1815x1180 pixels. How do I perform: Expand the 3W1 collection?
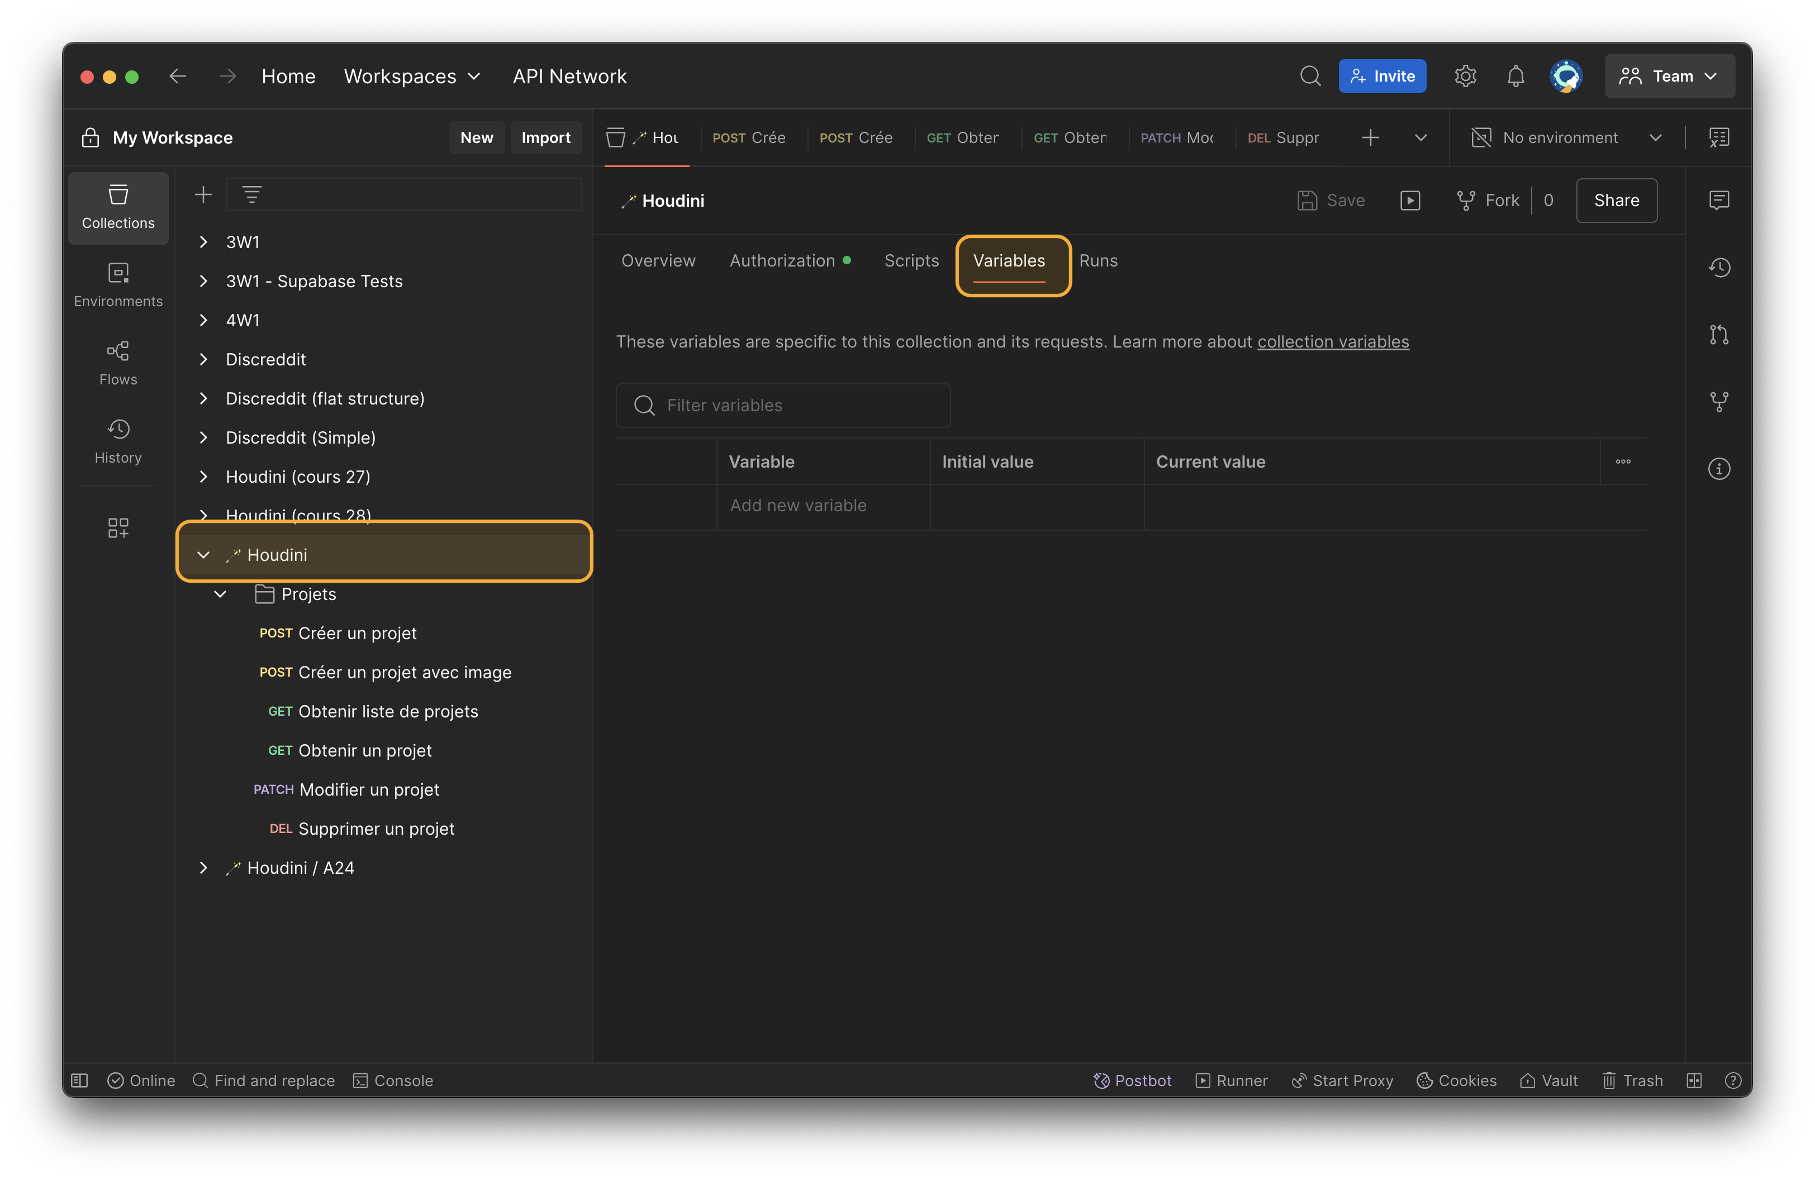coord(203,241)
